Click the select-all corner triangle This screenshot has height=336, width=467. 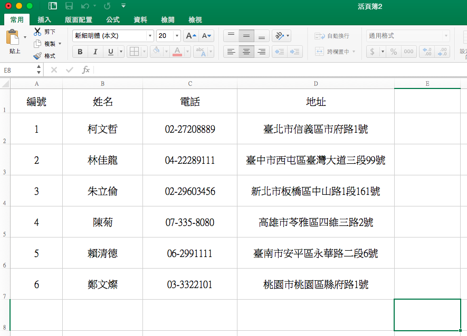tap(5, 84)
